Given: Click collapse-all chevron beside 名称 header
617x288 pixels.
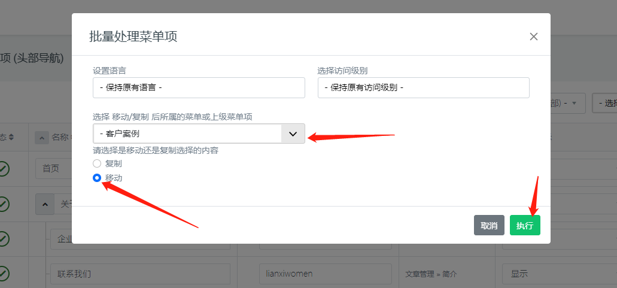Looking at the screenshot, I should [x=41, y=137].
